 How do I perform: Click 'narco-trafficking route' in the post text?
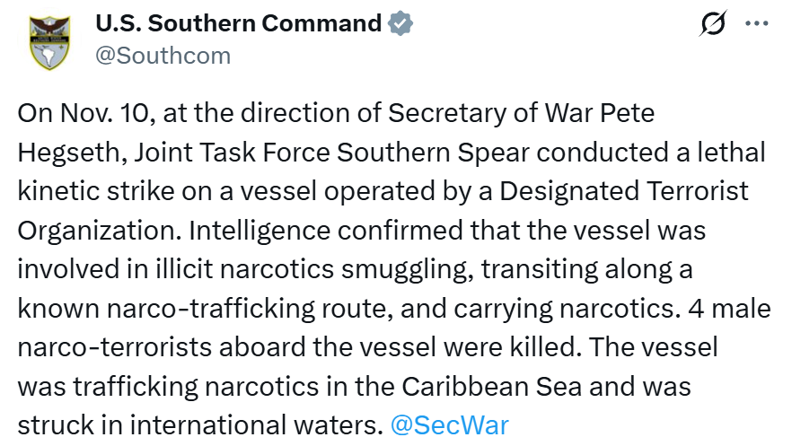click(262, 308)
